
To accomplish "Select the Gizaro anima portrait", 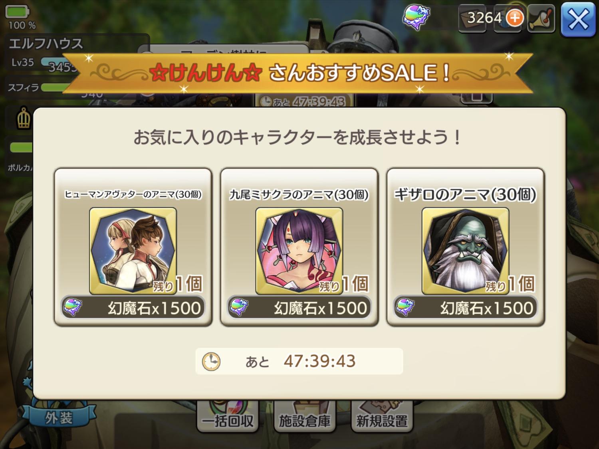I will 465,251.
